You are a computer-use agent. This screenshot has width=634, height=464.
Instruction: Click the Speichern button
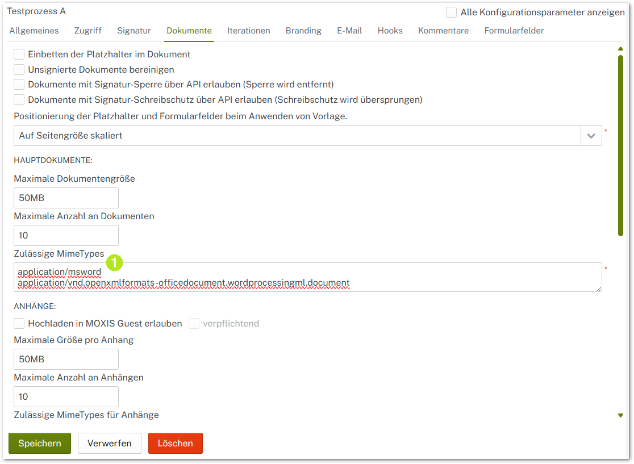pyautogui.click(x=40, y=444)
